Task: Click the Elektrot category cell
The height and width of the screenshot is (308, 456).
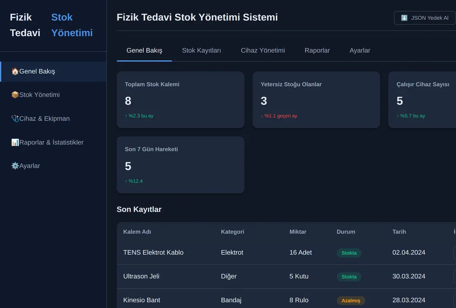Action: [232, 253]
